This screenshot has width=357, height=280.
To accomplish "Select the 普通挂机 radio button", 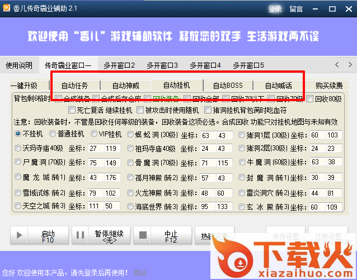I will pyautogui.click(x=53, y=134).
